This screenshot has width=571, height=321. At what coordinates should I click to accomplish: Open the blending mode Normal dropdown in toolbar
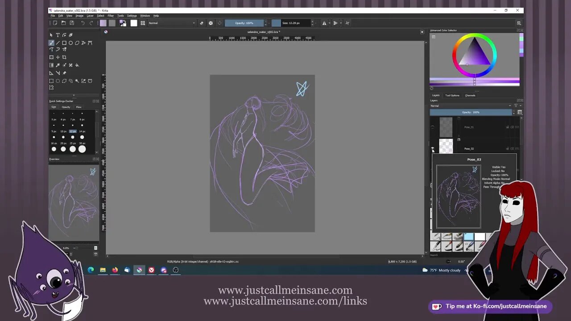(x=172, y=23)
